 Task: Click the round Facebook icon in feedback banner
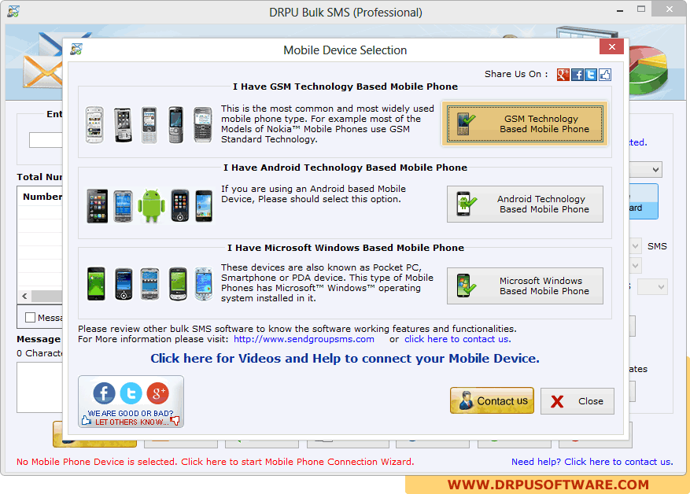[x=105, y=393]
